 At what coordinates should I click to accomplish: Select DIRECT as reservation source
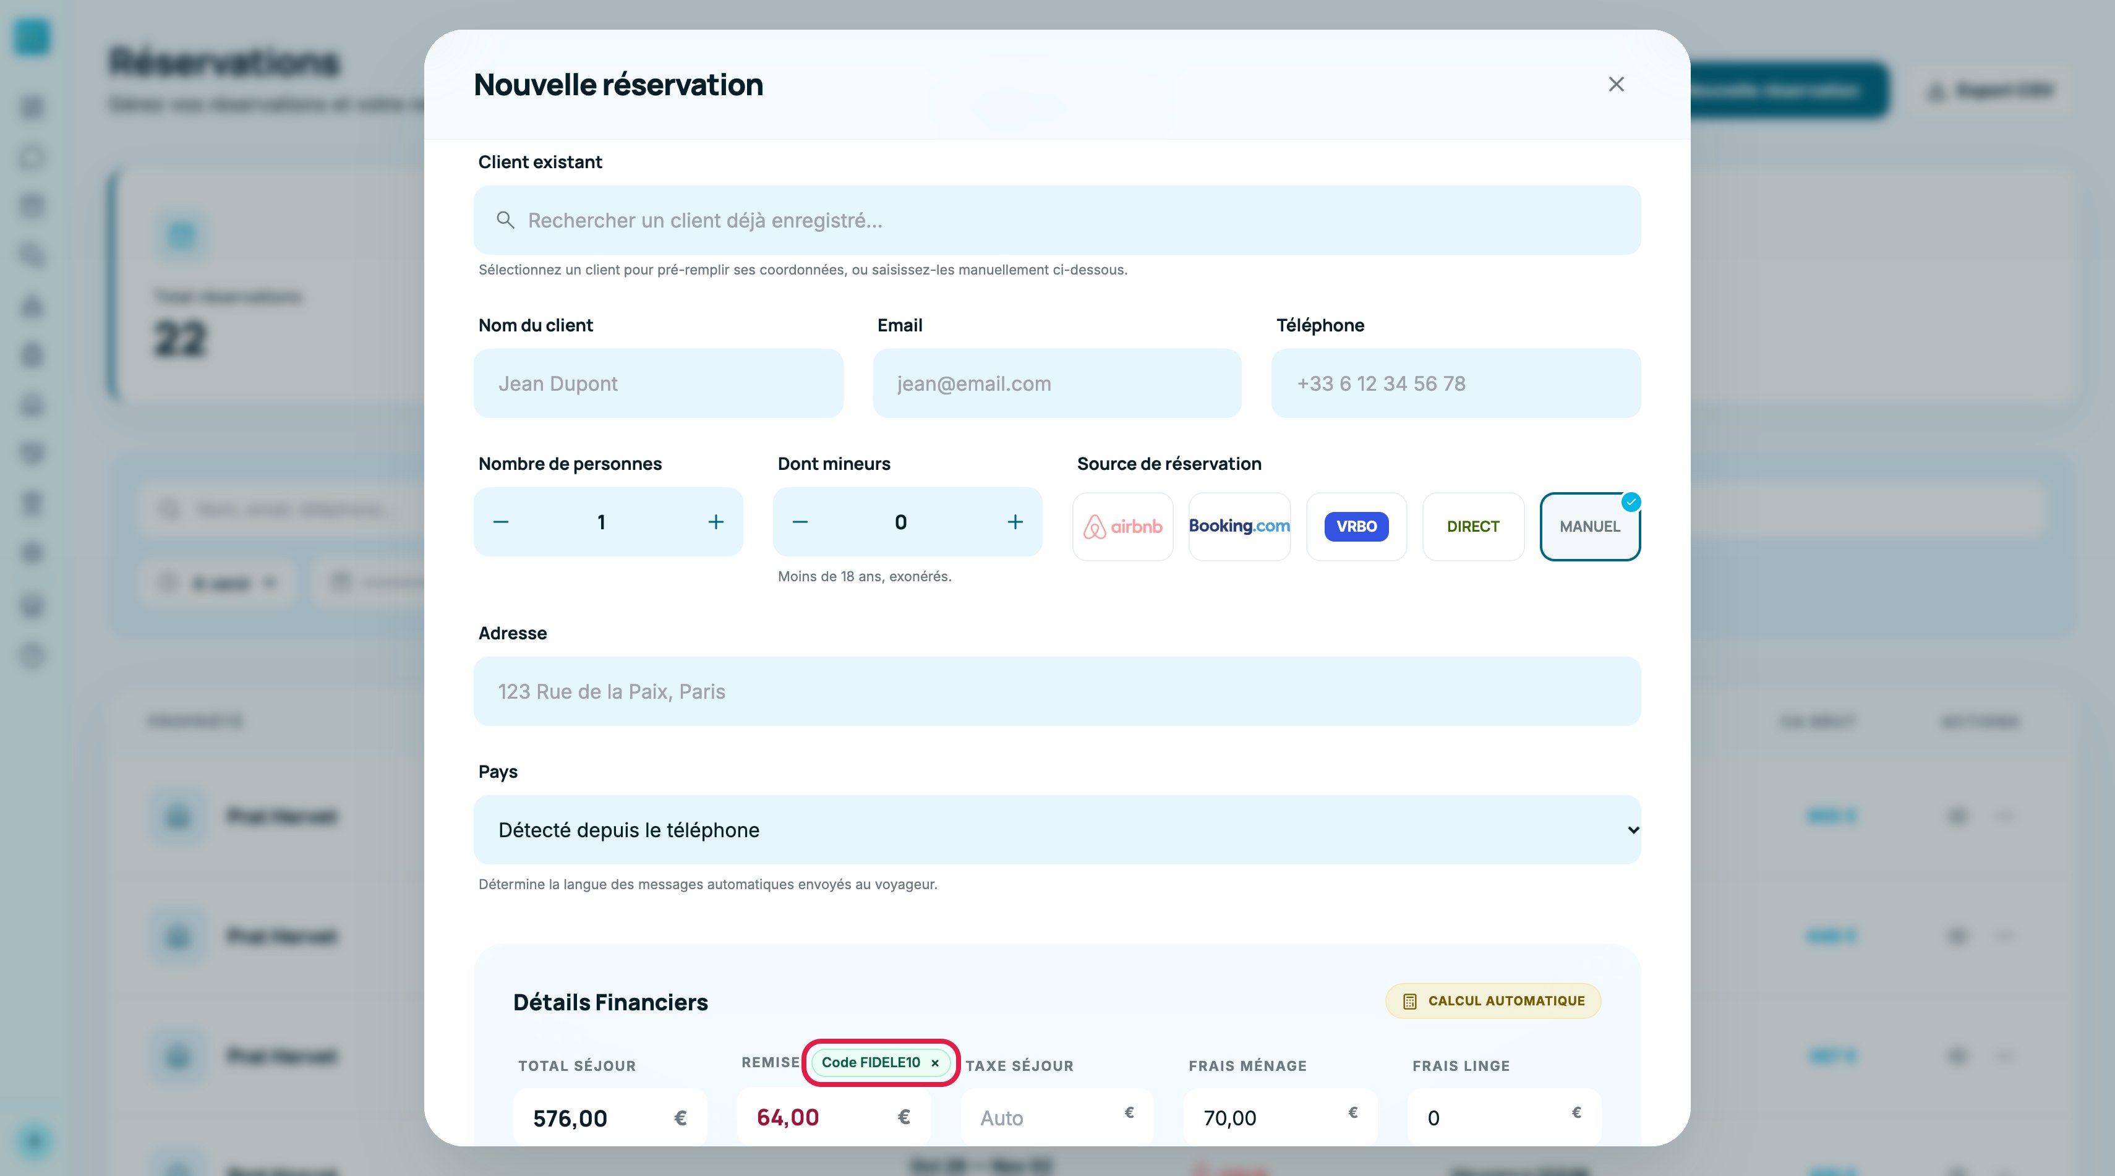pos(1473,526)
